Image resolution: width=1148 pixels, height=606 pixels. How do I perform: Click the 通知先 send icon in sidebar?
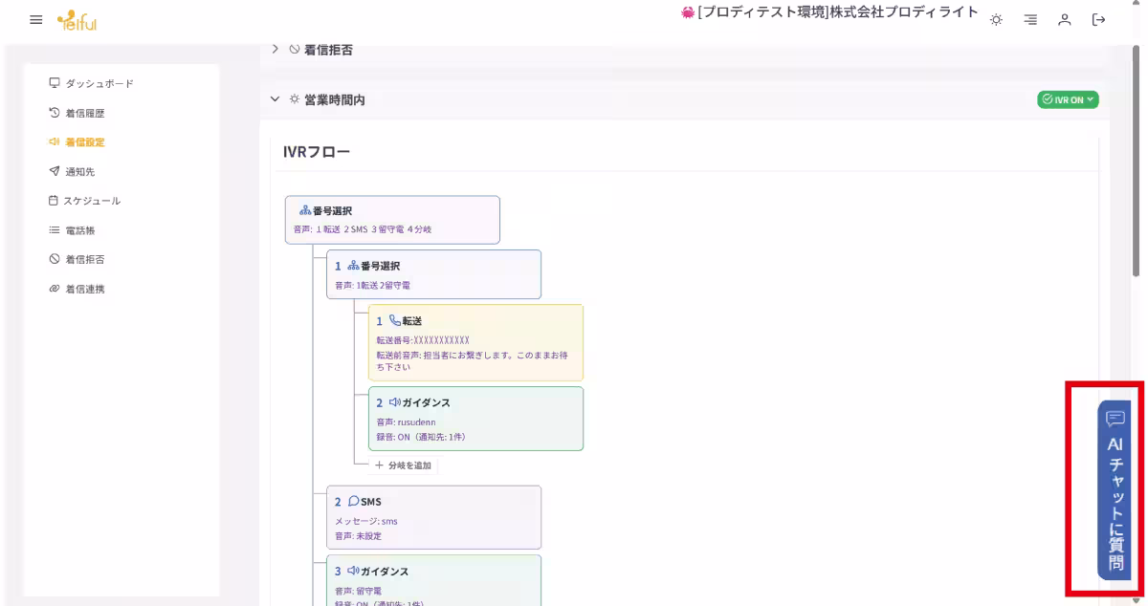[x=55, y=171]
